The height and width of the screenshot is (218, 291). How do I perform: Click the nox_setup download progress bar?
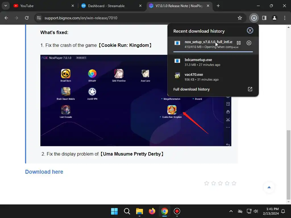tap(213, 52)
